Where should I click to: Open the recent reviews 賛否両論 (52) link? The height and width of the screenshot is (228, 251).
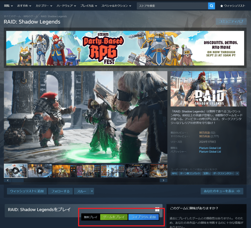pos(207,133)
